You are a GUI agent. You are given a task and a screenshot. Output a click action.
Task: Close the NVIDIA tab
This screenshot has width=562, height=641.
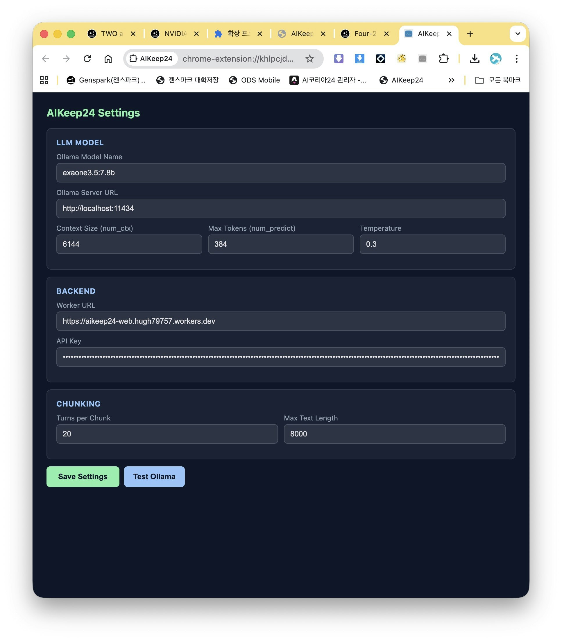[196, 33]
